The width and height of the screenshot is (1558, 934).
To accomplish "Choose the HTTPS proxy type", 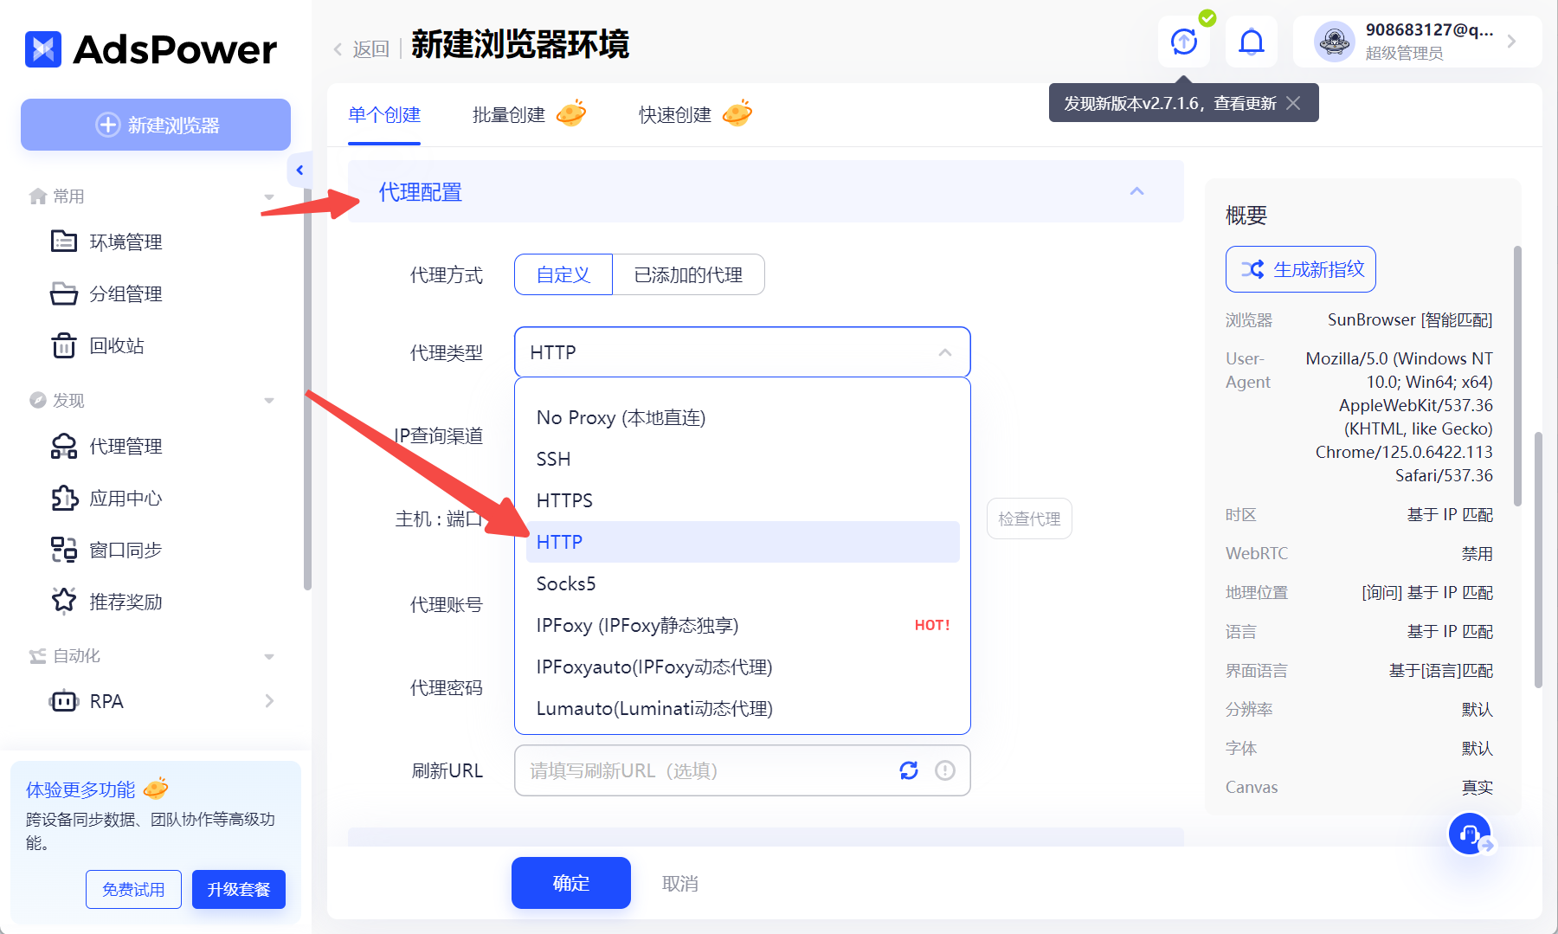I will (x=743, y=500).
